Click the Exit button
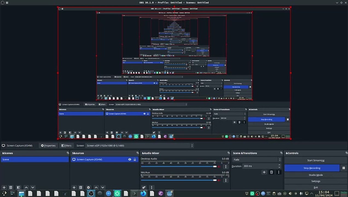348x197 pixels. pyautogui.click(x=316, y=187)
